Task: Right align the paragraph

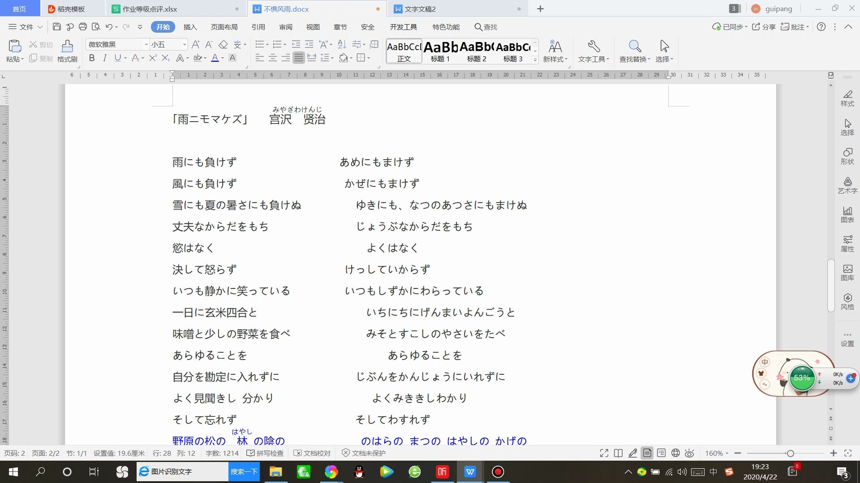Action: (x=285, y=58)
